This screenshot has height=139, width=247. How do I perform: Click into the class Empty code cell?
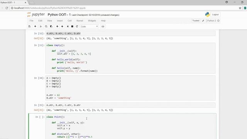click(x=130, y=58)
